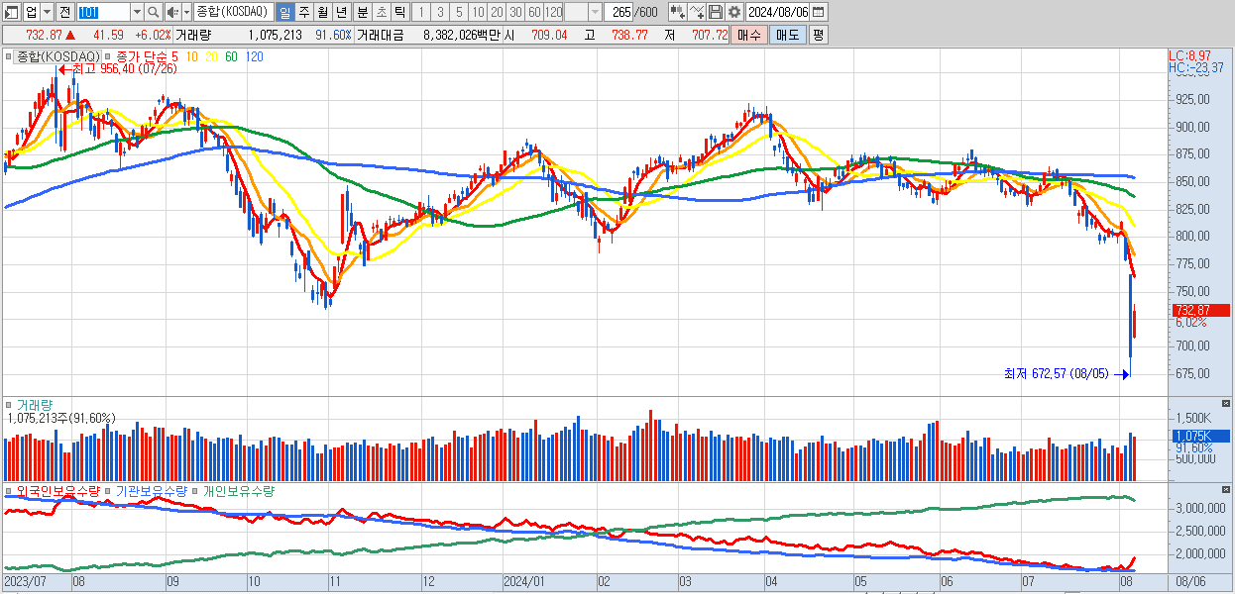This screenshot has width=1235, height=594.
Task: Click the index code field showing 101
Action: [103, 12]
